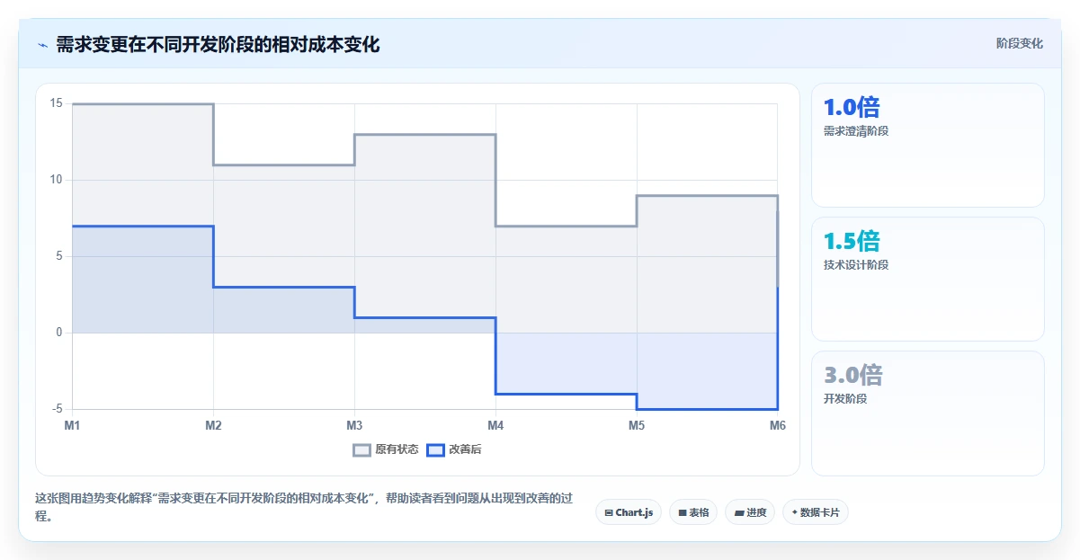Select the 进度 tag chip
This screenshot has height=560, width=1080.
(x=749, y=512)
